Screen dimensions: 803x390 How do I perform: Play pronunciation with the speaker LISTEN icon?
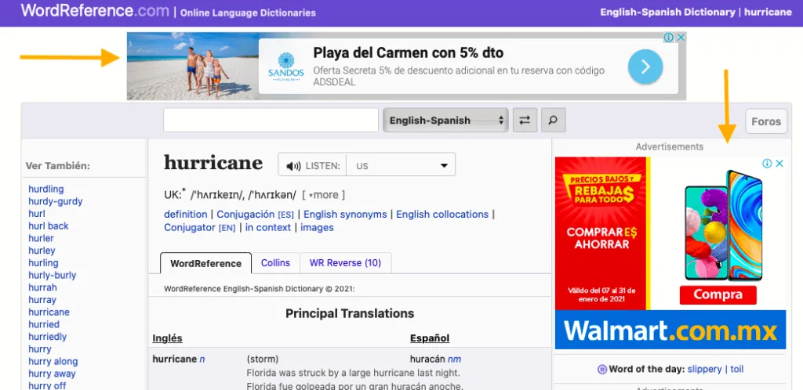[293, 166]
